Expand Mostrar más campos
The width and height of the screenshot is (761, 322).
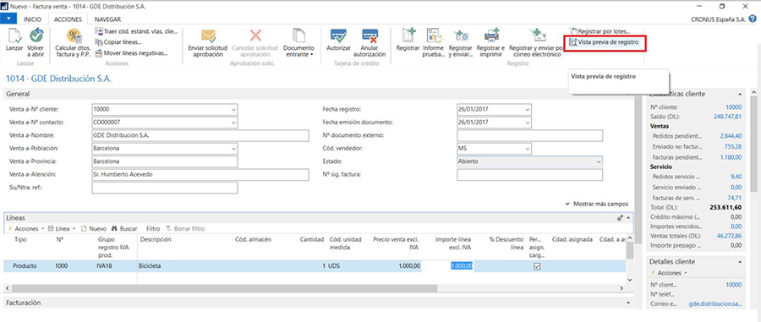coord(597,205)
